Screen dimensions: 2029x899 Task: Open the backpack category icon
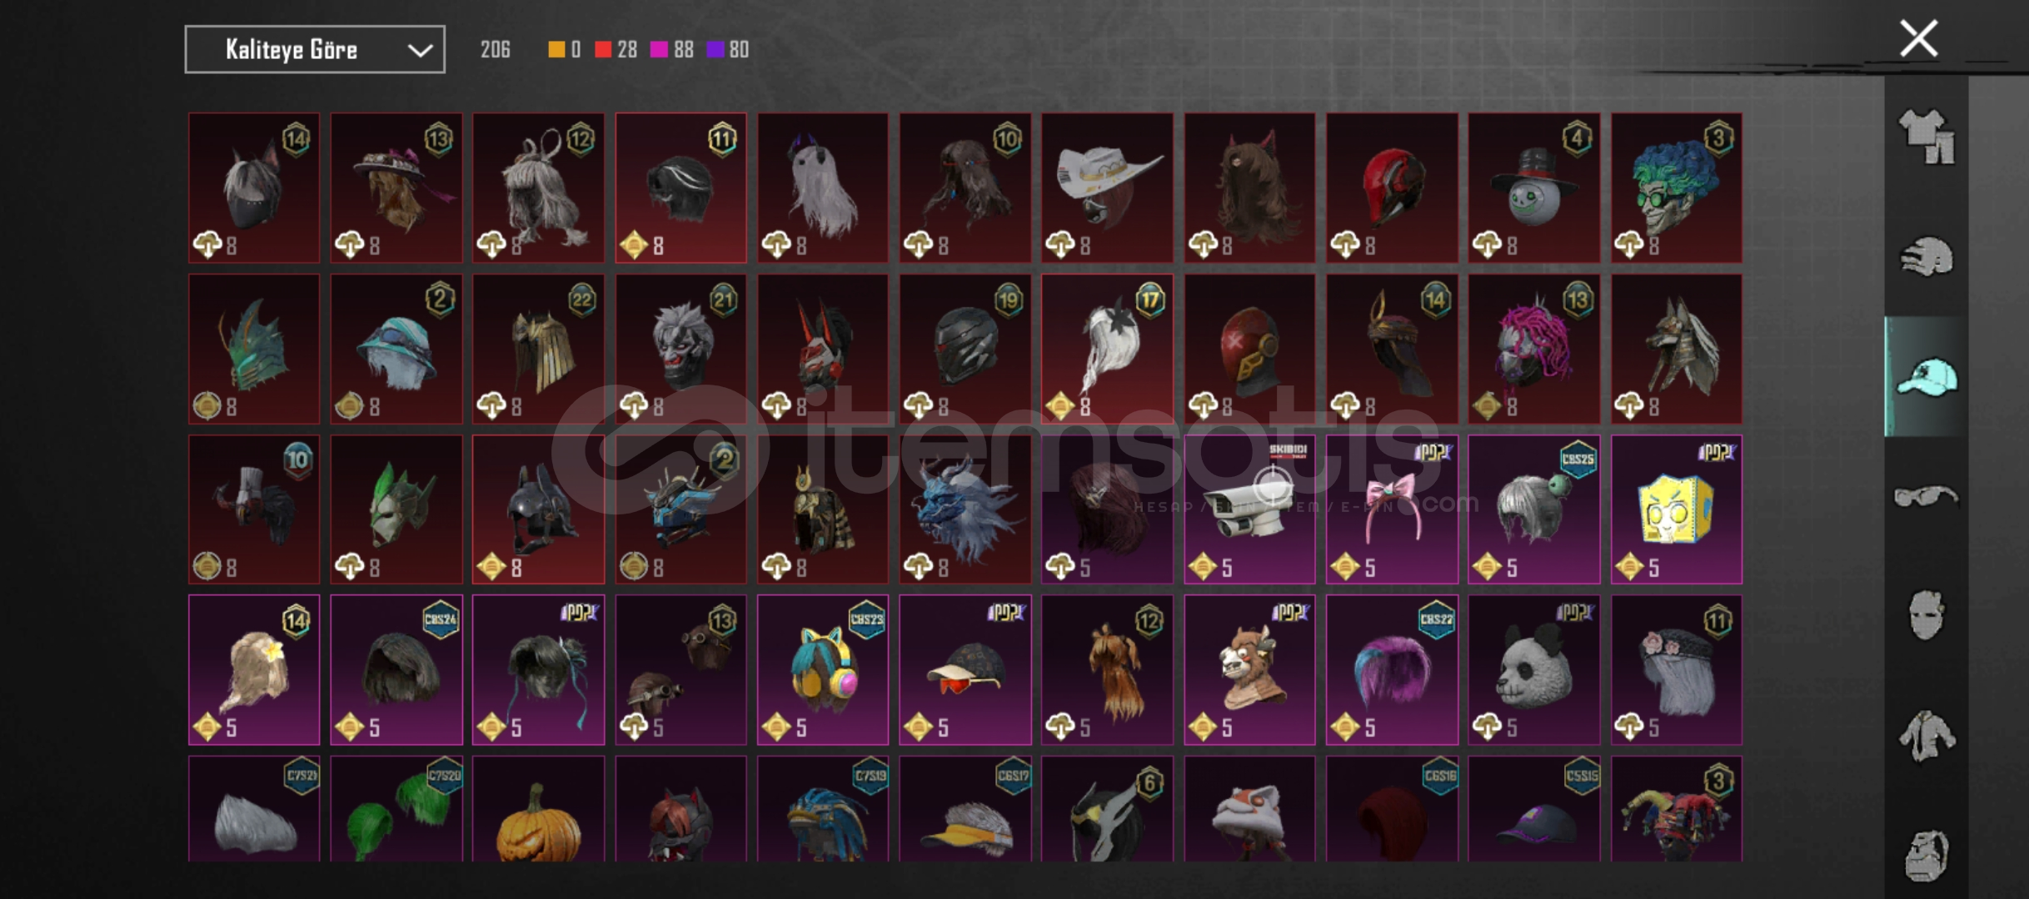(1927, 855)
